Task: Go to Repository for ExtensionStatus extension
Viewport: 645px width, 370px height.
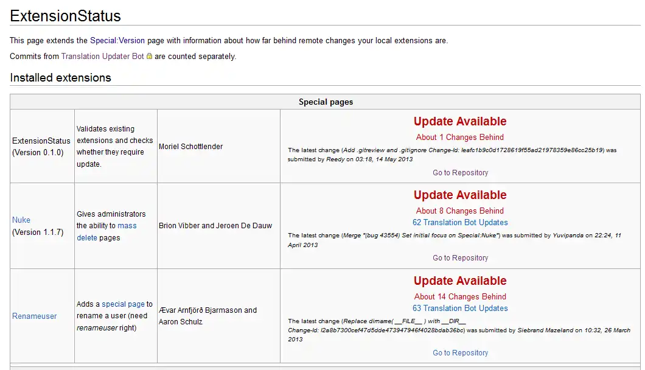Action: point(460,173)
